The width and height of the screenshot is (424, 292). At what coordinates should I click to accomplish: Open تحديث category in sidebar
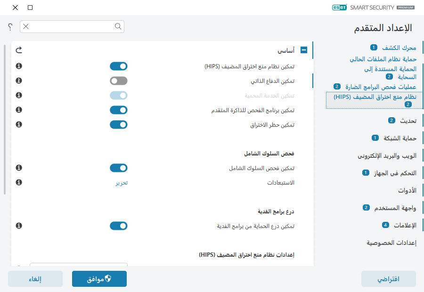408,121
